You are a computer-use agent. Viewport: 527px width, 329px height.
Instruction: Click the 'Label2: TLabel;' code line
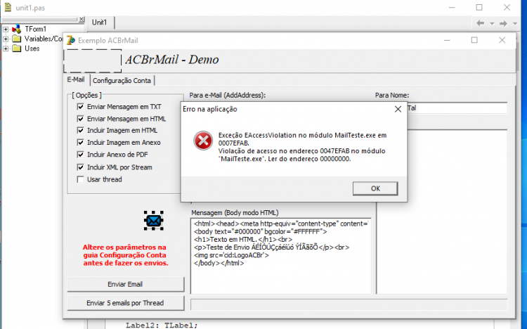pos(162,325)
